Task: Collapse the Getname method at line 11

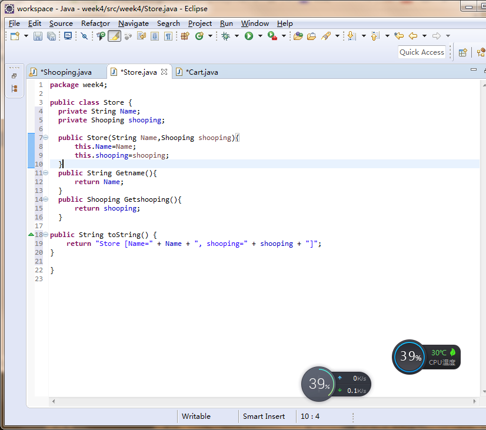Action: pyautogui.click(x=45, y=172)
